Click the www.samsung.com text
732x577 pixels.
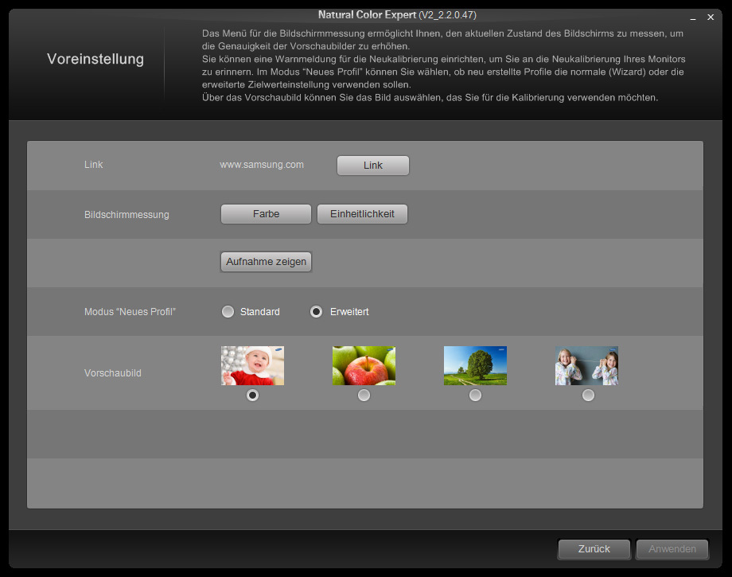click(x=262, y=165)
